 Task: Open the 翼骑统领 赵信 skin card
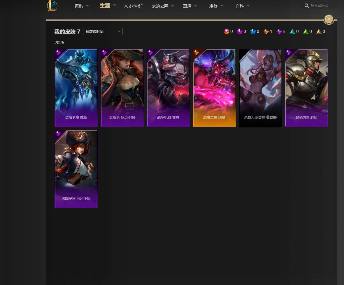pyautogui.click(x=306, y=88)
